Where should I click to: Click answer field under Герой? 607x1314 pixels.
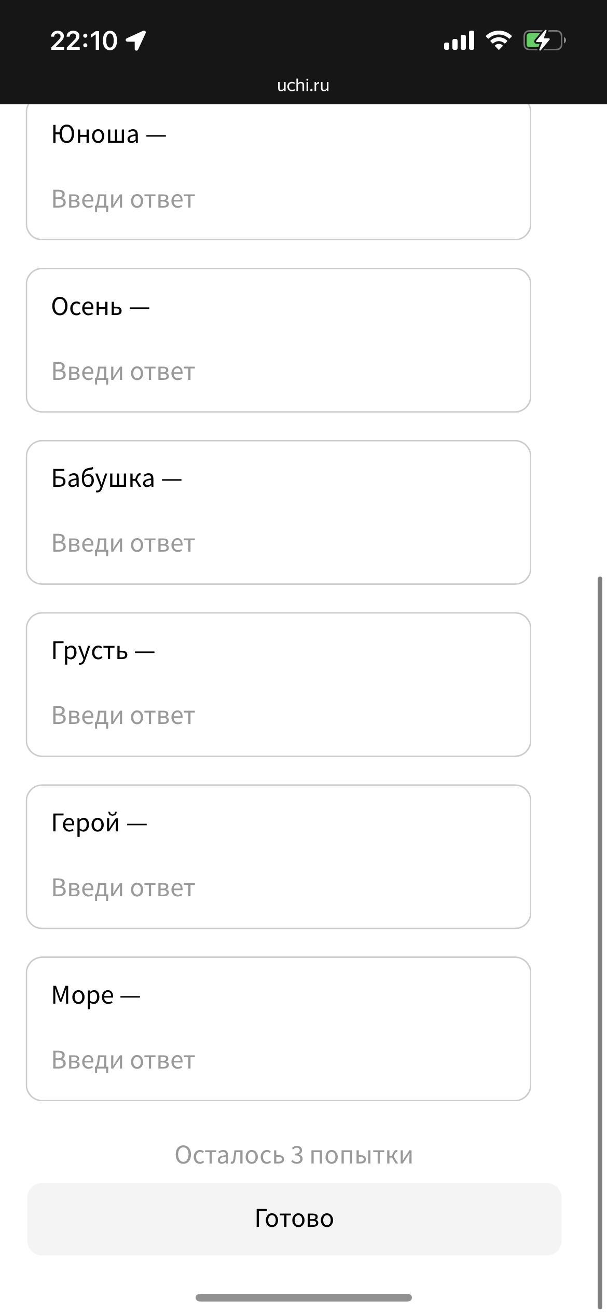278,888
